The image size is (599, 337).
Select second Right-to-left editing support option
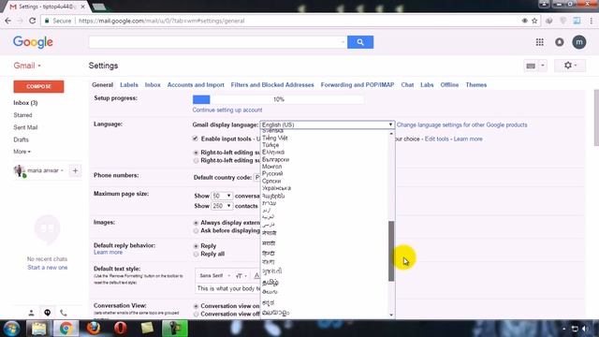pyautogui.click(x=196, y=160)
